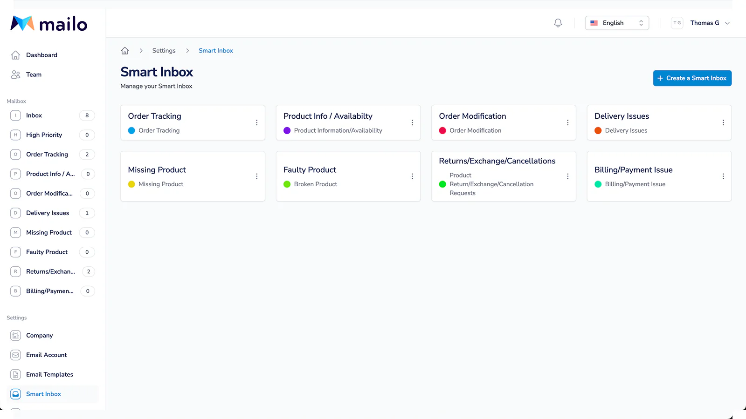The height and width of the screenshot is (419, 746).
Task: Click the Smart Inbox breadcrumb link
Action: point(216,51)
